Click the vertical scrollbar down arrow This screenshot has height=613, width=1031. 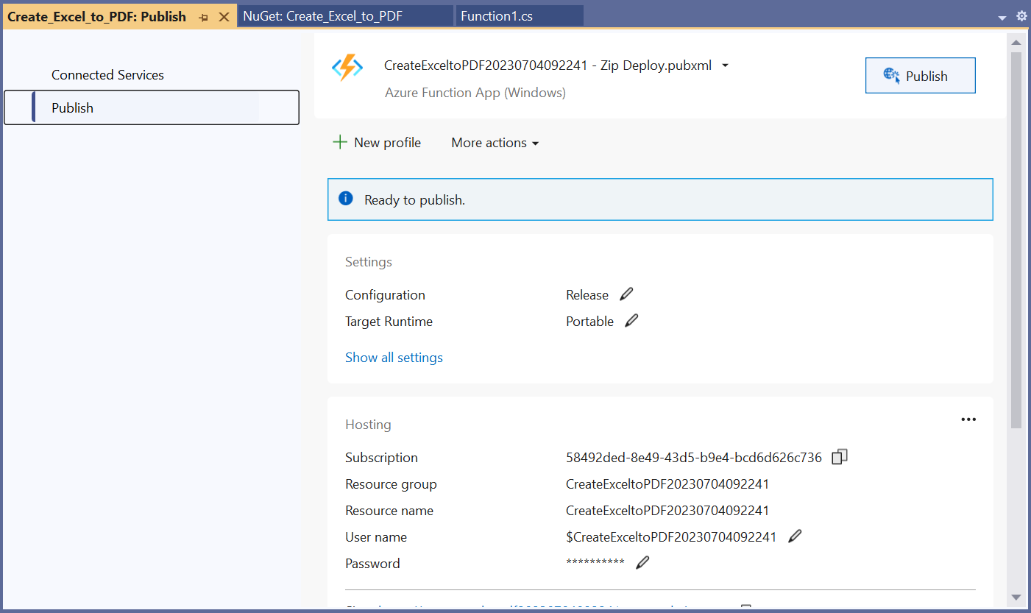coord(1016,597)
